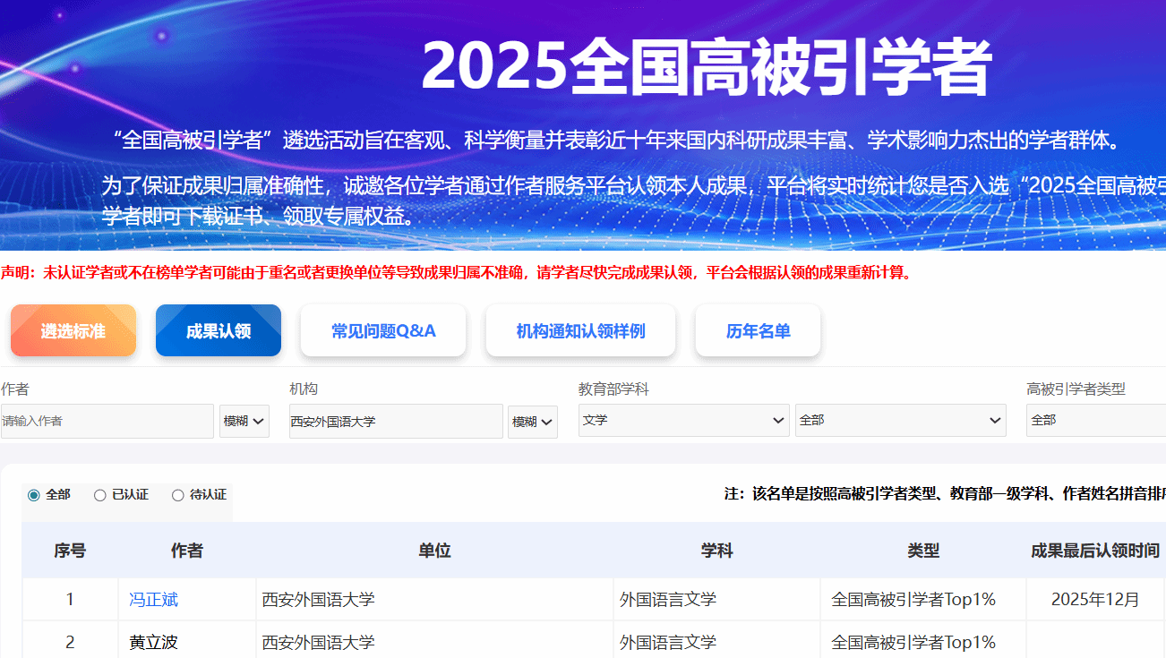Select the 已认证 radio button
This screenshot has height=658, width=1166.
tap(100, 495)
